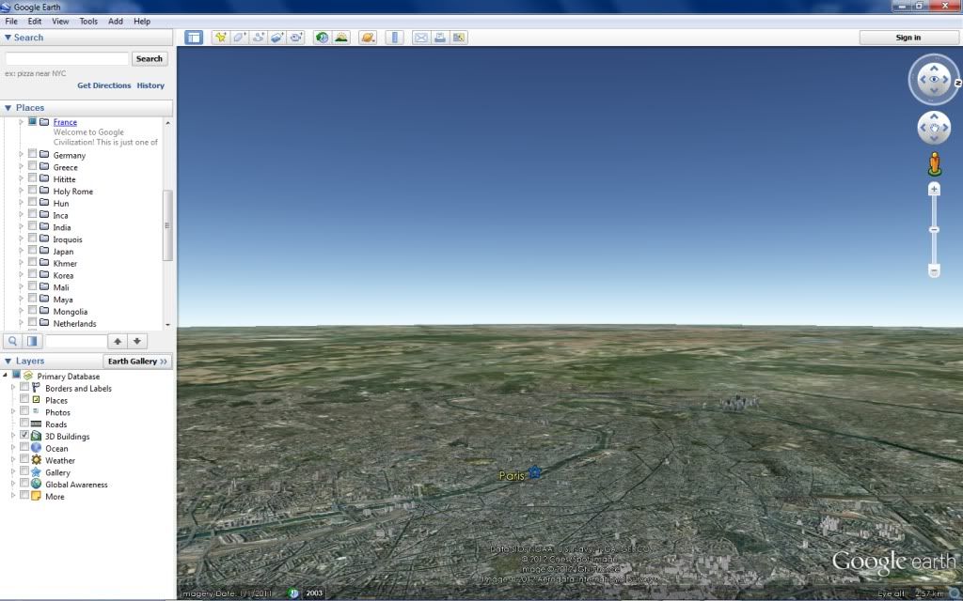The width and height of the screenshot is (963, 601).
Task: Check the Germany folder checkbox
Action: pos(33,154)
